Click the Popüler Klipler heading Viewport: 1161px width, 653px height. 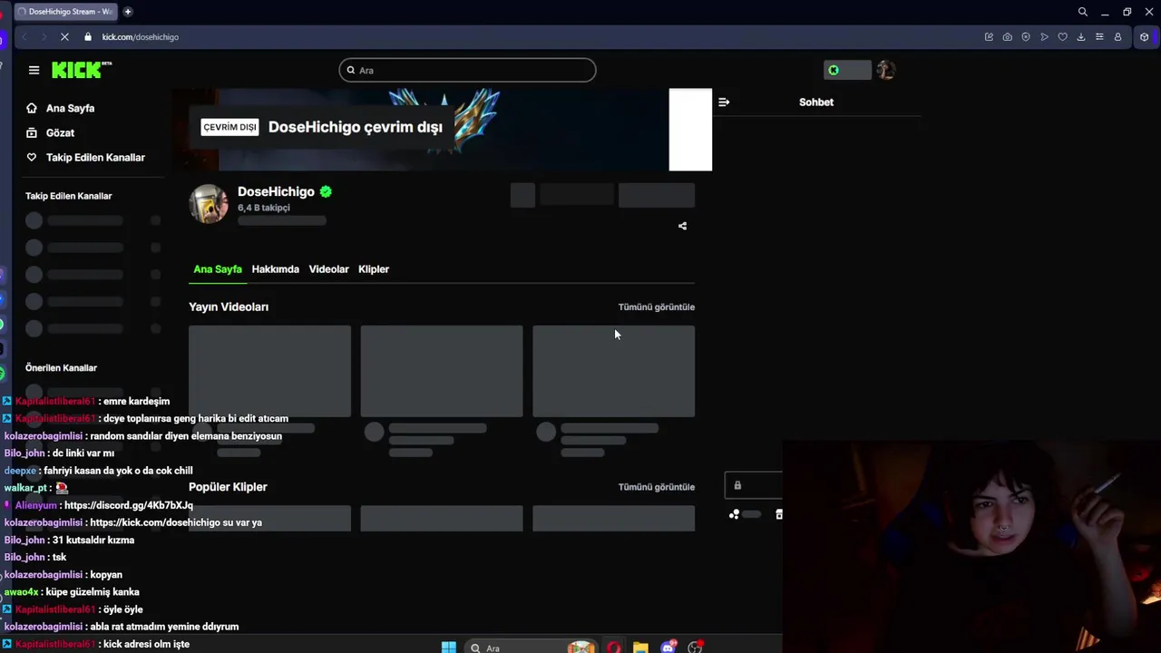pyautogui.click(x=228, y=487)
